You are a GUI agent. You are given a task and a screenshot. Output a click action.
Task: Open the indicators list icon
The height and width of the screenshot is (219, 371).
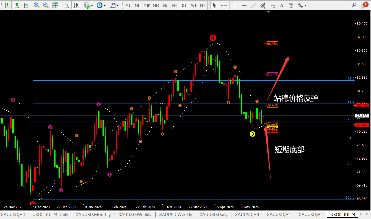tap(87, 5)
